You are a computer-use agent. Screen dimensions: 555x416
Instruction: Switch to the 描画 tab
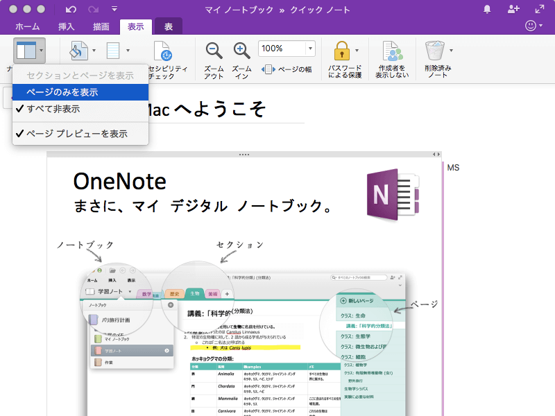coord(101,26)
